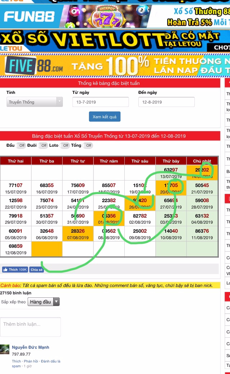
Task: Click the Thứ ba column header
Action: click(x=47, y=161)
